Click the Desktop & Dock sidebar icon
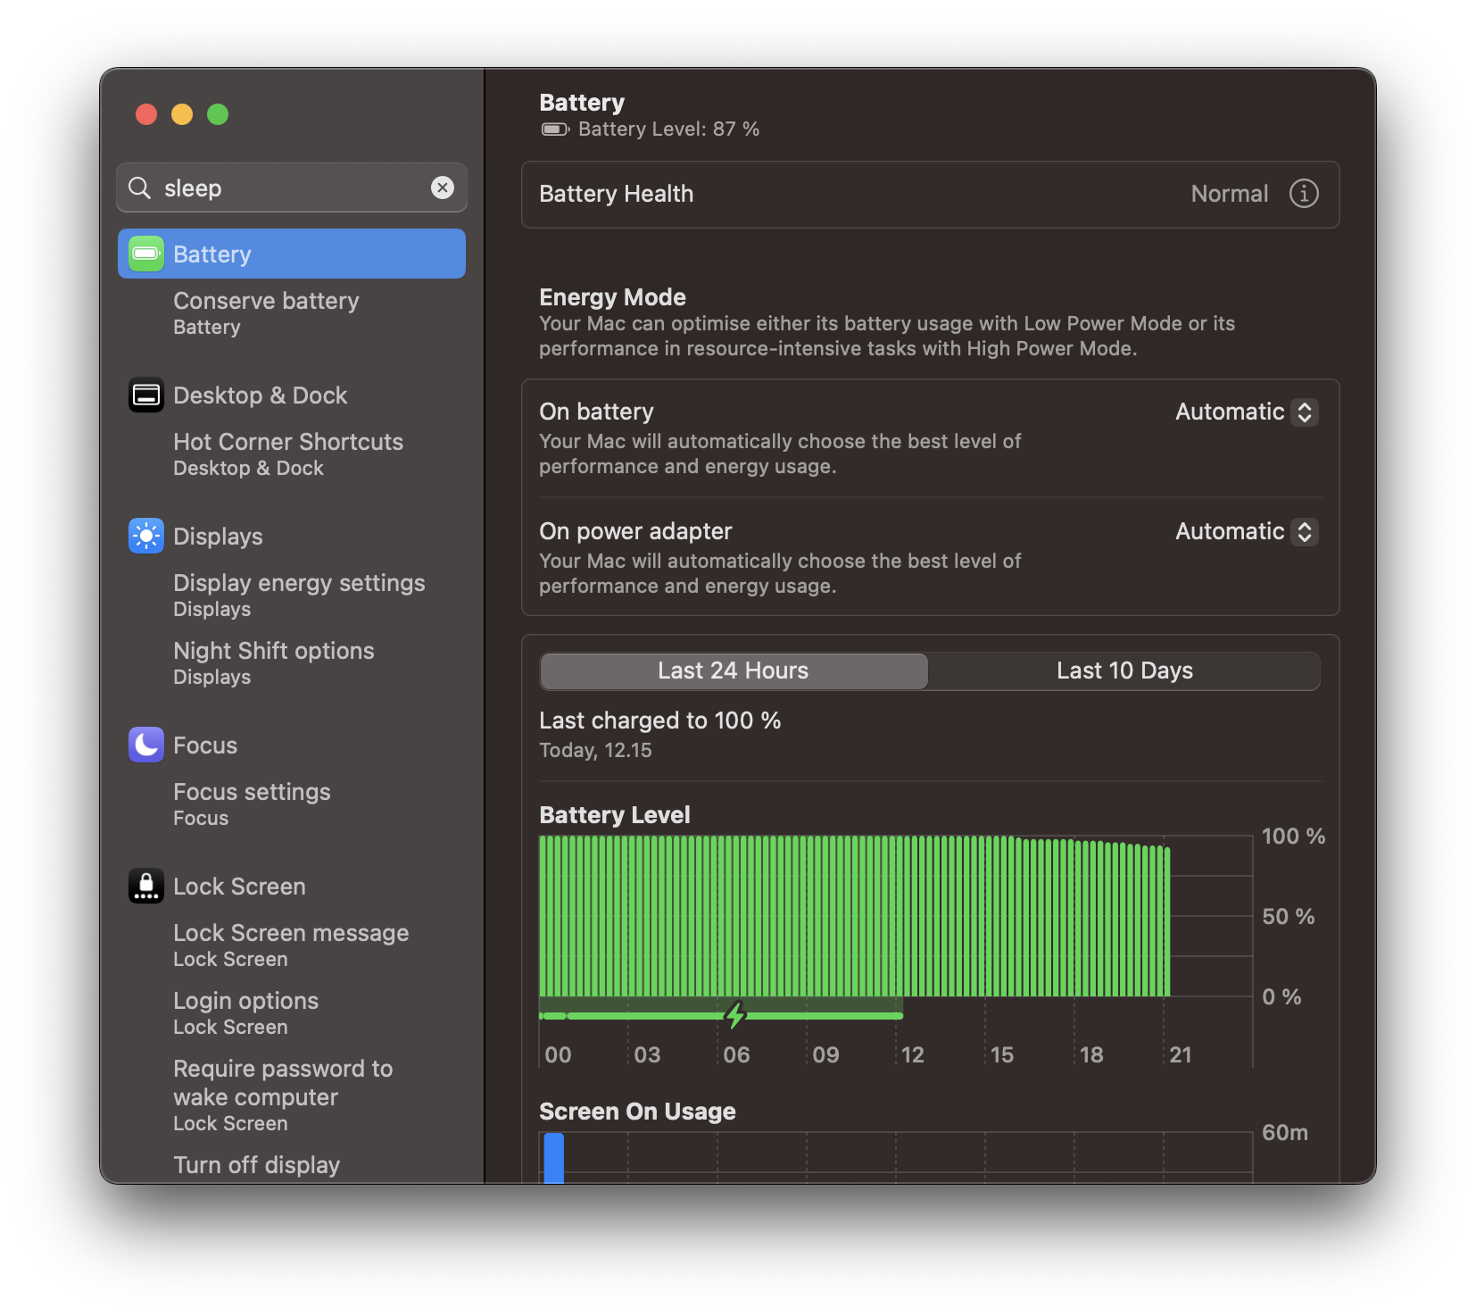1476x1316 pixels. click(x=146, y=395)
